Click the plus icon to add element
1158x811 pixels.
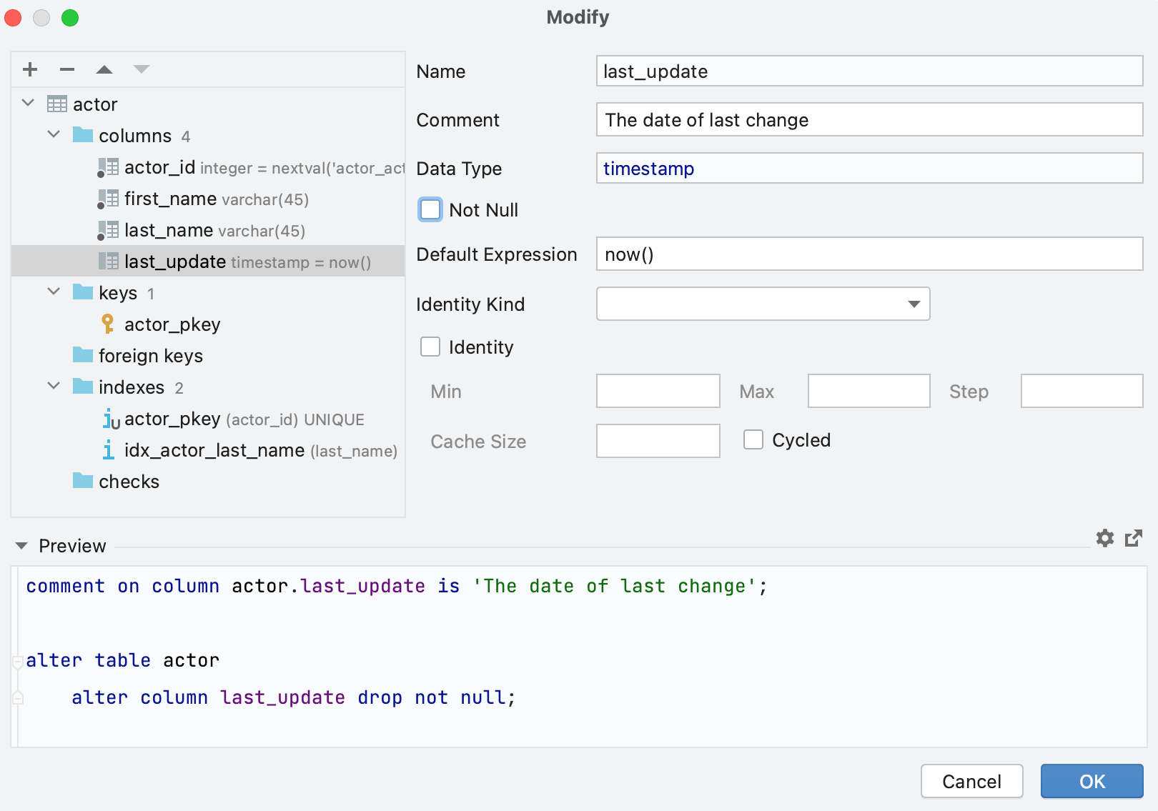point(30,69)
